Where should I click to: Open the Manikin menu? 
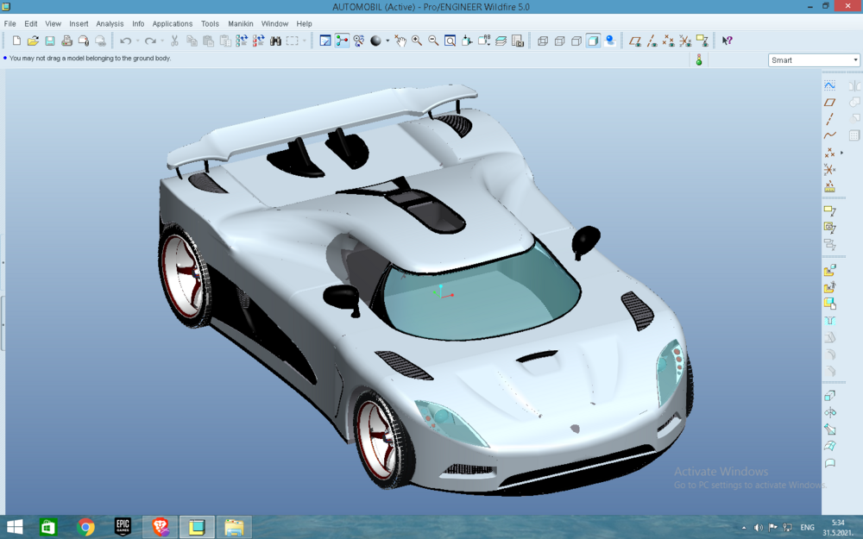[241, 23]
